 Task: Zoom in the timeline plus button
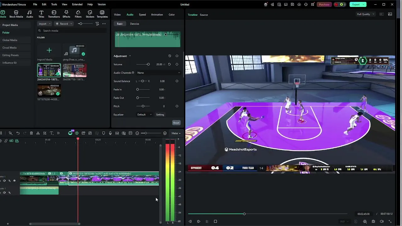[x=165, y=133]
